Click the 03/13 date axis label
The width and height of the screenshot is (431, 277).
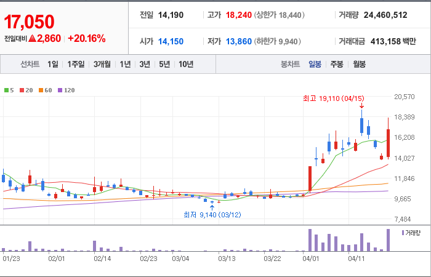(x=227, y=259)
